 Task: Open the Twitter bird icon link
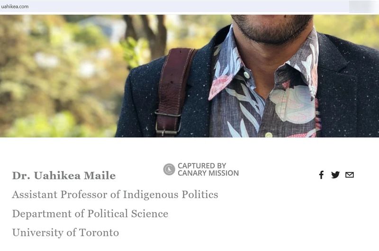pos(335,175)
